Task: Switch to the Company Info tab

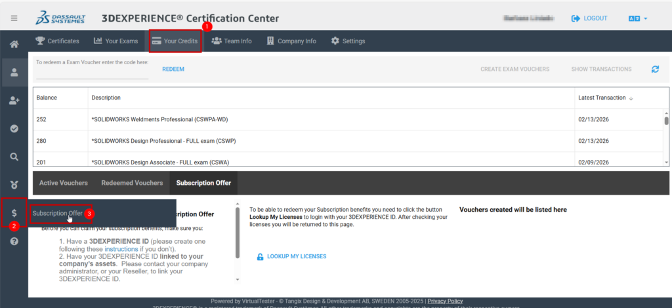Action: (x=291, y=41)
